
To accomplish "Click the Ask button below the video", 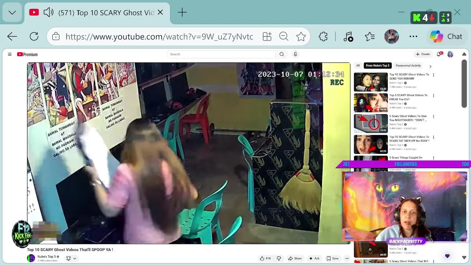I will tap(314, 258).
